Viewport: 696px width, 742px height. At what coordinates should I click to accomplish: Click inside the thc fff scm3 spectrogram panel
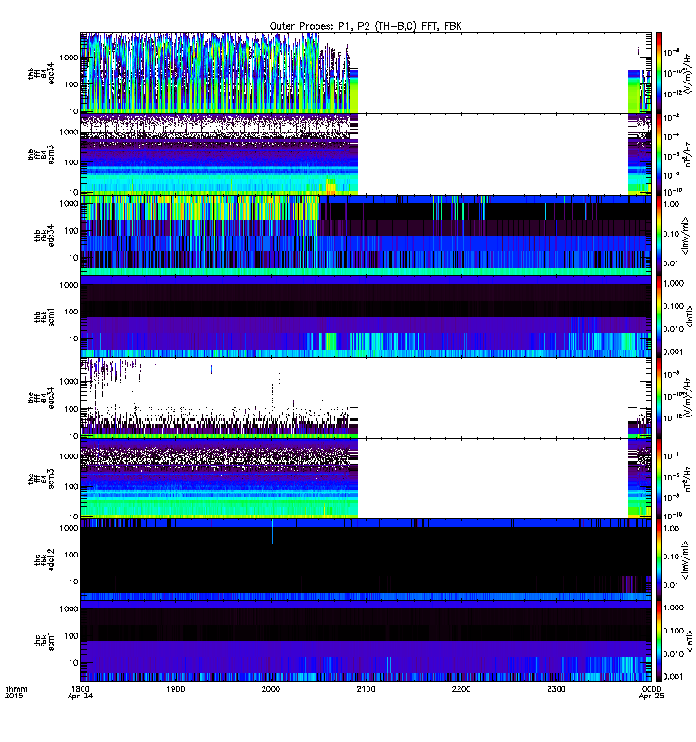pos(366,479)
